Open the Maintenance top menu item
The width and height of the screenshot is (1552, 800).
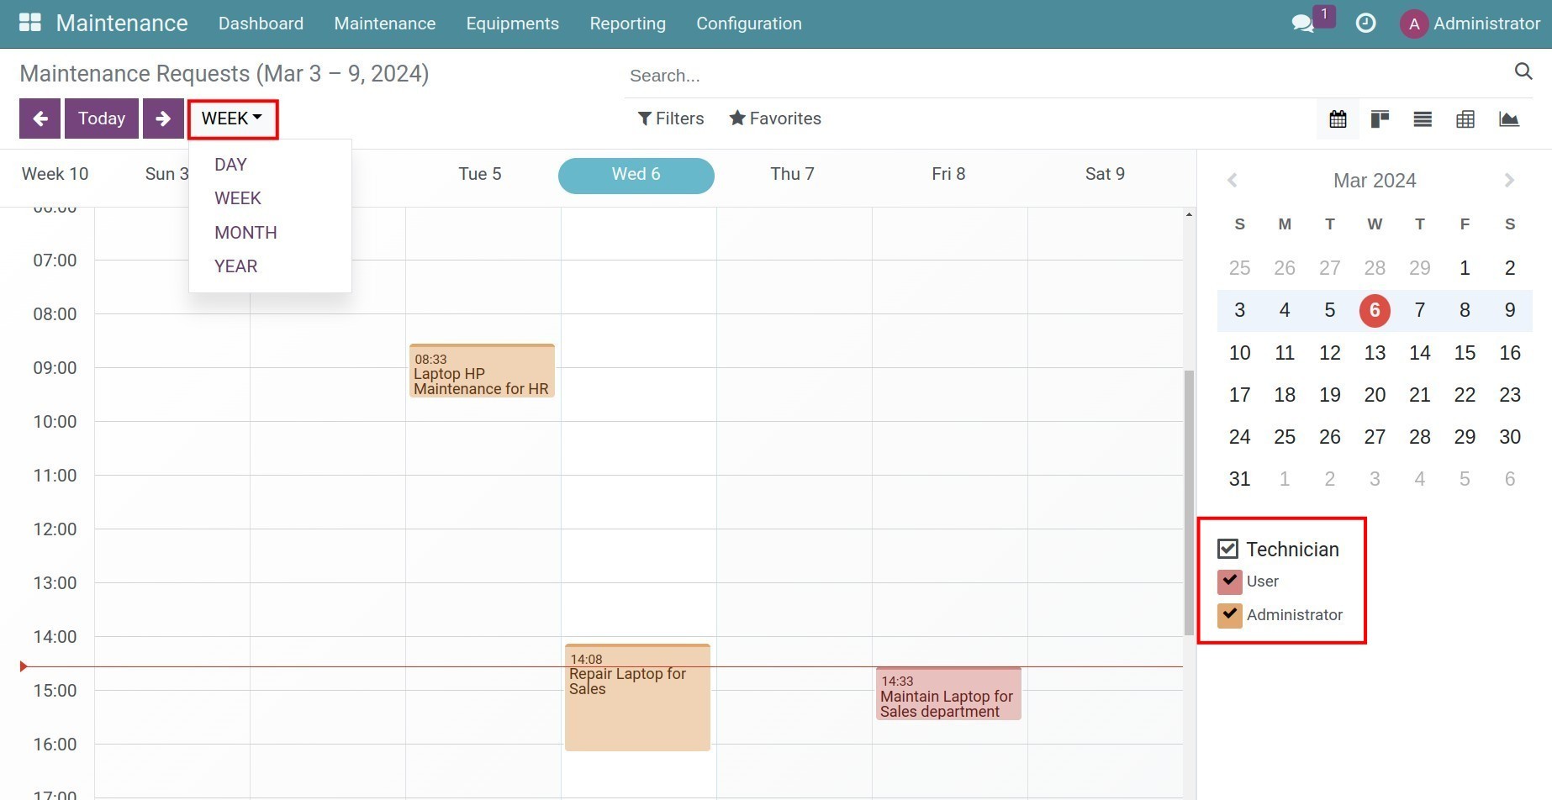[385, 24]
